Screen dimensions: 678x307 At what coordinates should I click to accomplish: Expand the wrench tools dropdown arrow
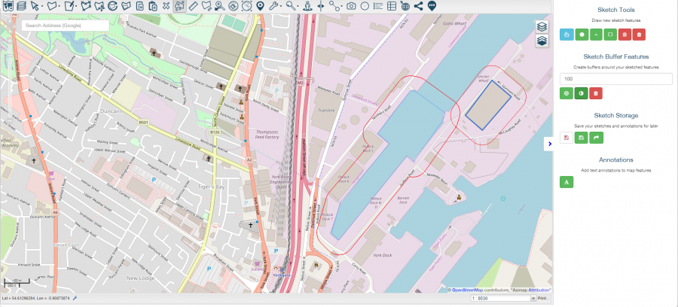[281, 7]
